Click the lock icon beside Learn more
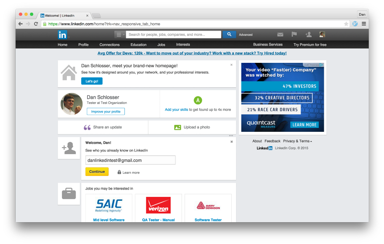 [119, 172]
